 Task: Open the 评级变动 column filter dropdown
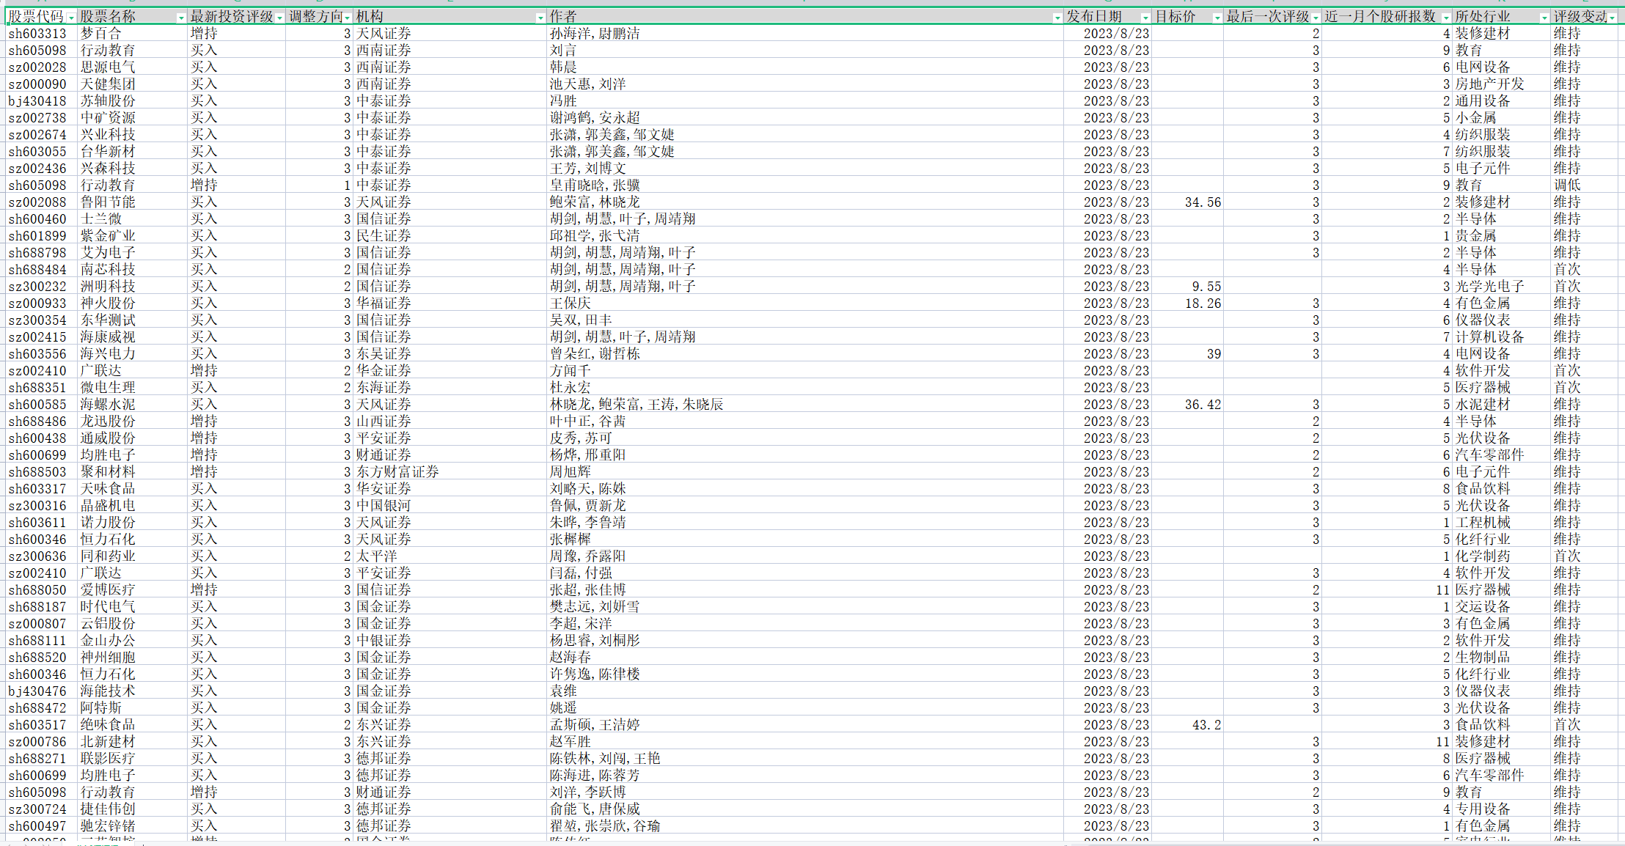point(1612,18)
